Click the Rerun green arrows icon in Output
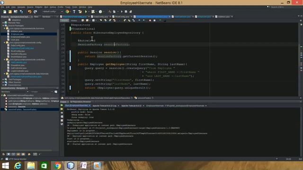The height and width of the screenshot is (170, 303). pyautogui.click(x=62, y=105)
